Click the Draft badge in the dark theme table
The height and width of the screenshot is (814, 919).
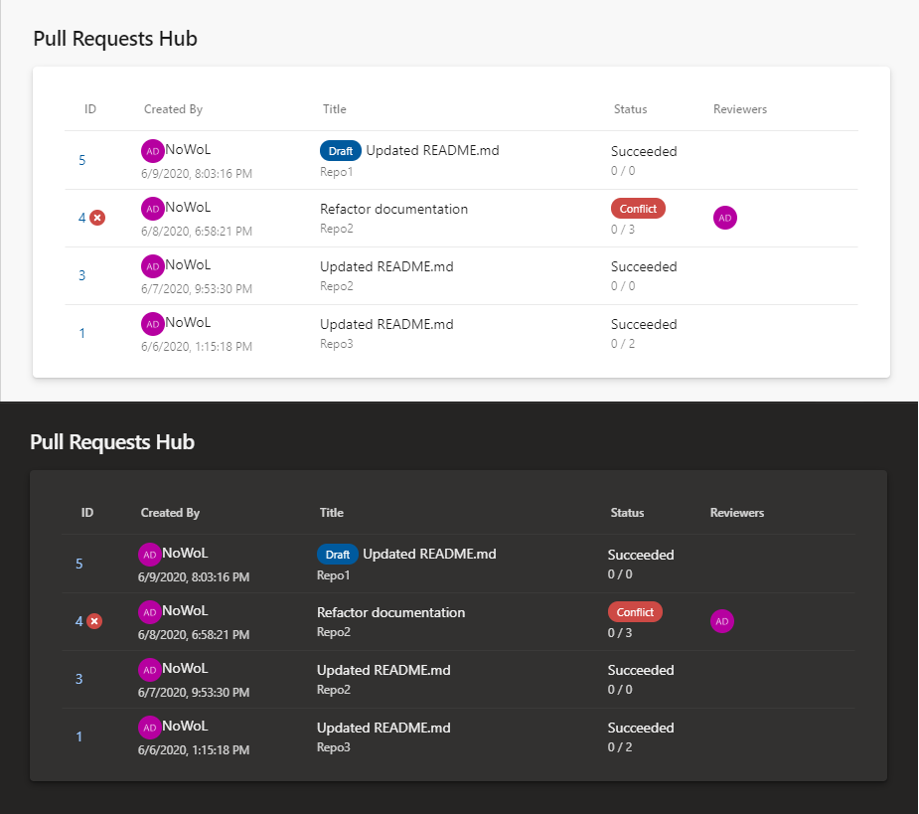pyautogui.click(x=337, y=555)
